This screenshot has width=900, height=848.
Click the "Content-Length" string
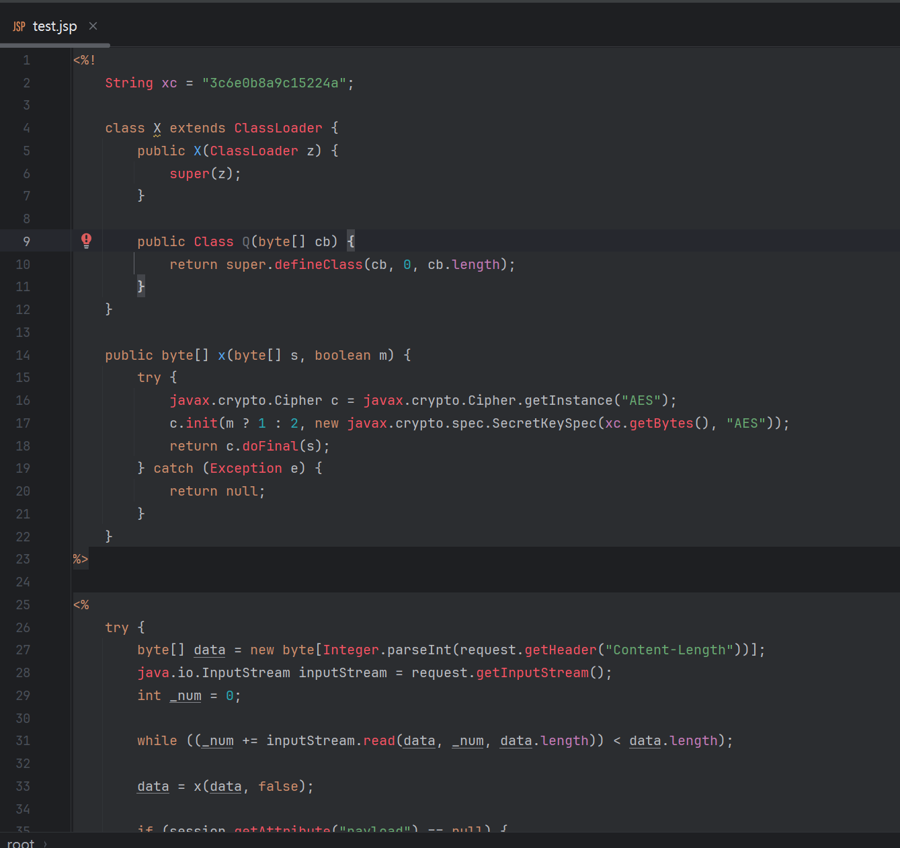669,650
